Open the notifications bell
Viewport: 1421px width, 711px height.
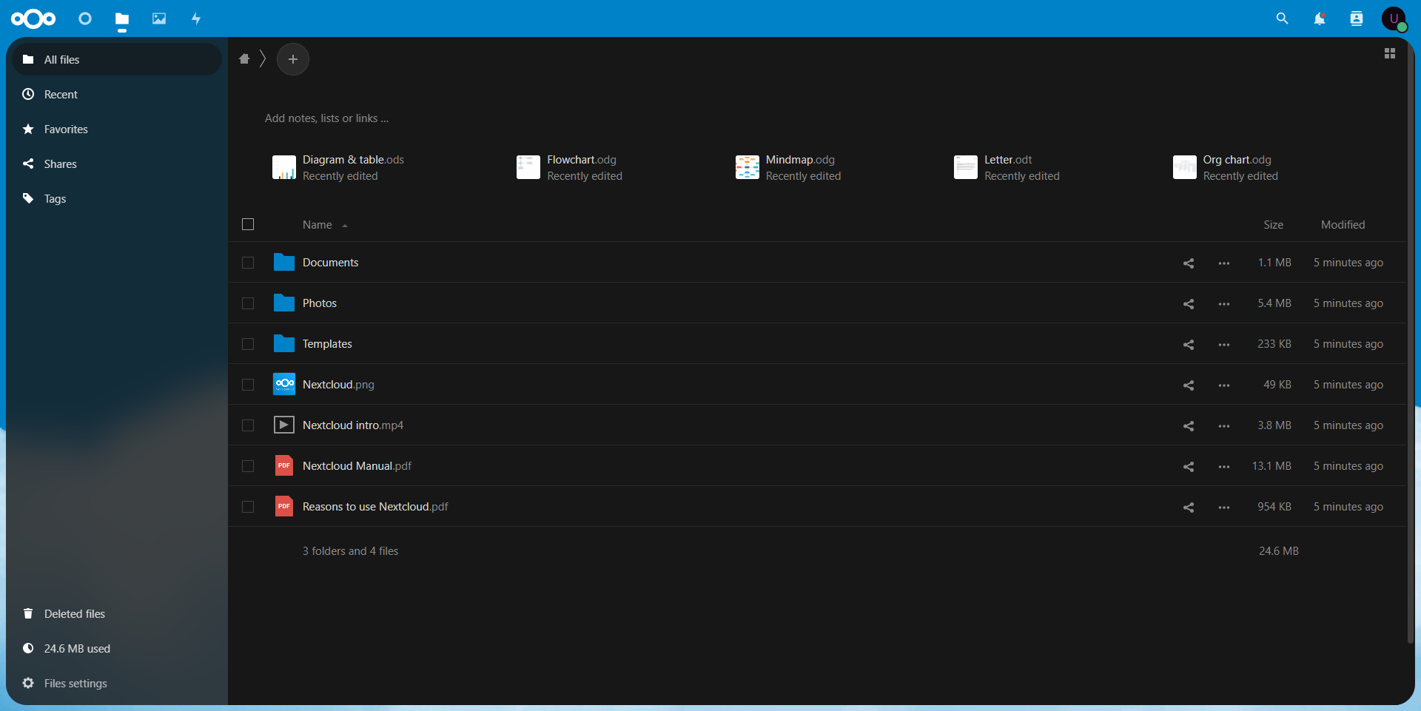click(1319, 18)
